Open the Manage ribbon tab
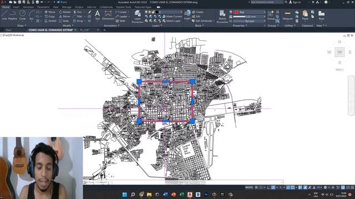355x199 pixels. [67, 7]
